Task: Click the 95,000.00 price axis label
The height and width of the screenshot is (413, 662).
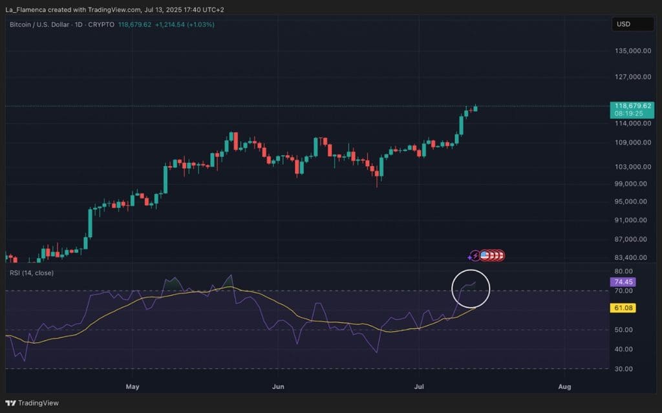Action: point(631,202)
